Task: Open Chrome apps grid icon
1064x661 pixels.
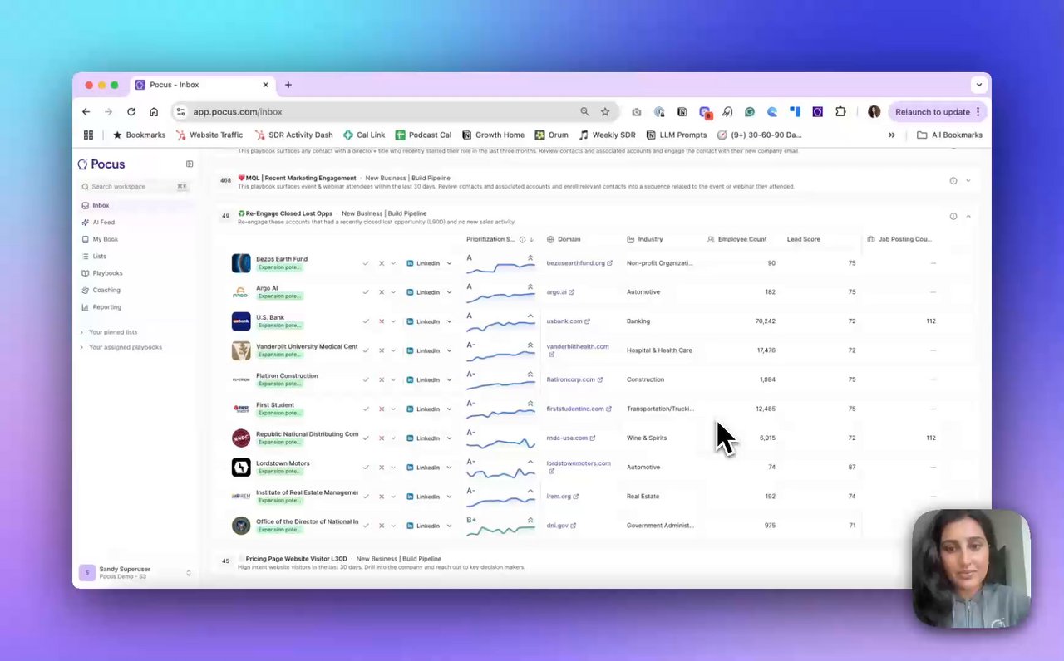Action: point(88,135)
